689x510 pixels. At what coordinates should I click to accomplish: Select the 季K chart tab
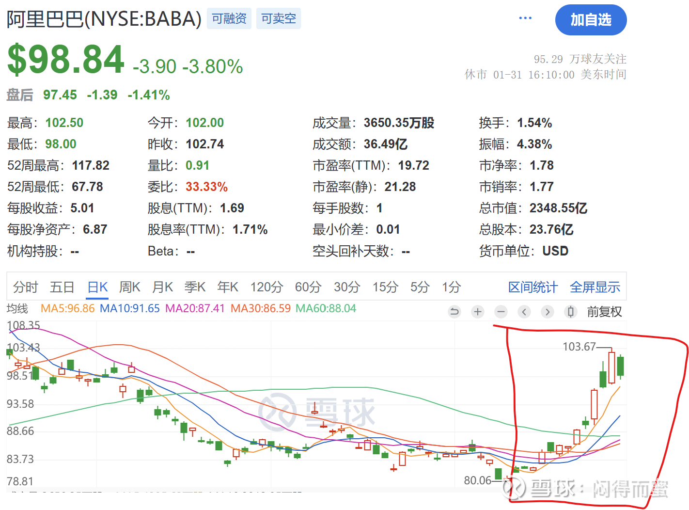coord(195,287)
